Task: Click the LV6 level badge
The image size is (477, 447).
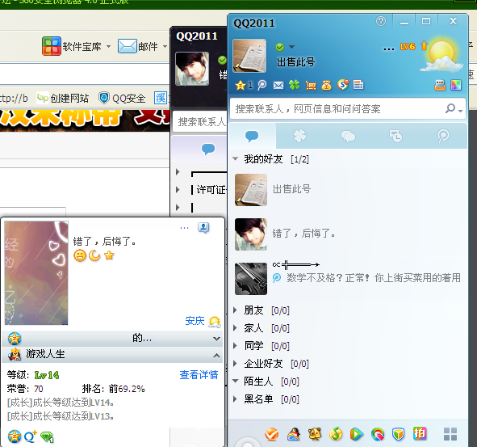Action: 408,47
